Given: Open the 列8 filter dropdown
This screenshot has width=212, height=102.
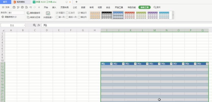Looking at the screenshot, I should click(x=195, y=64).
